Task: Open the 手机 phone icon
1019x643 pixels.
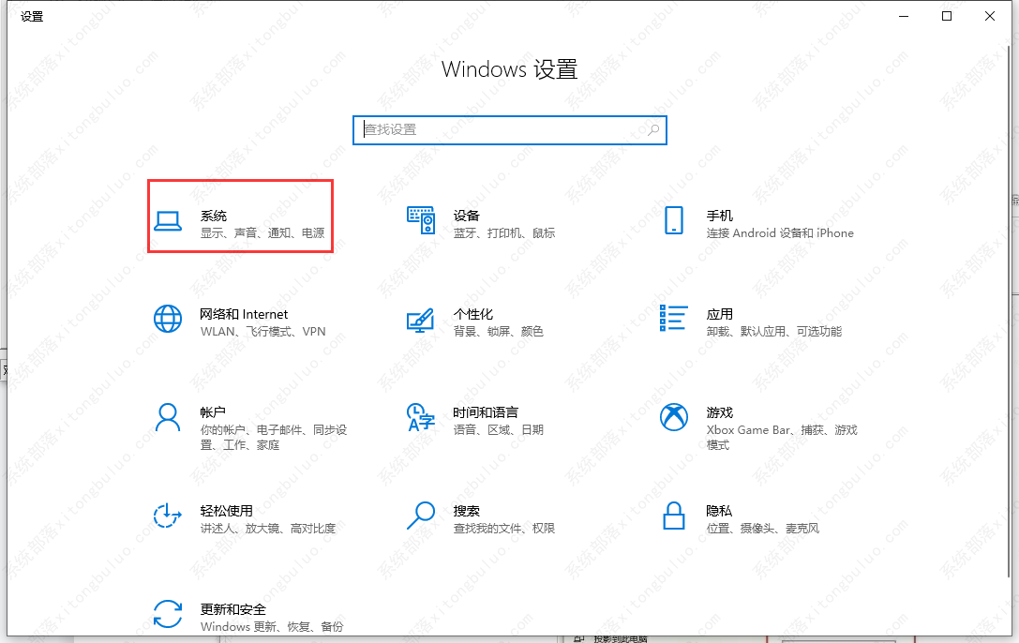Action: click(674, 220)
